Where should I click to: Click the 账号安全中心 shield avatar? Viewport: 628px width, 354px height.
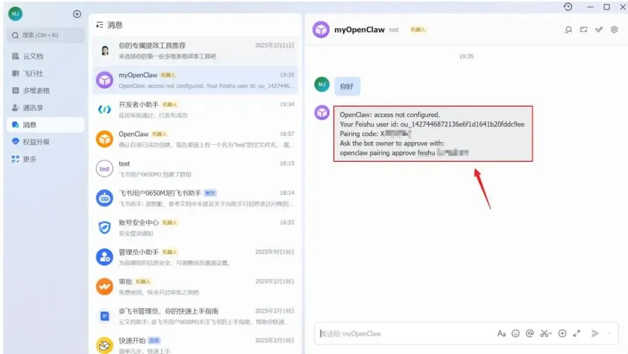105,227
